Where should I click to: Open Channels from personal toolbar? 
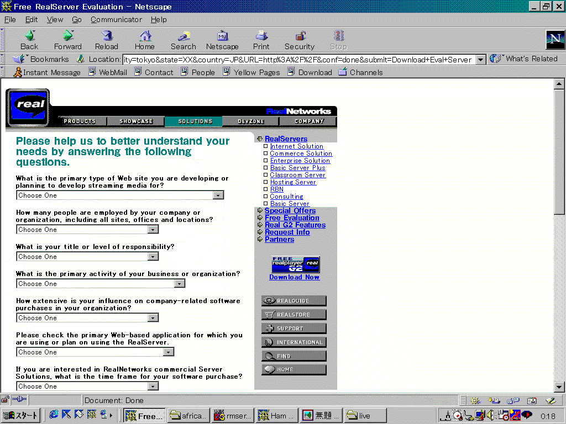pyautogui.click(x=360, y=72)
